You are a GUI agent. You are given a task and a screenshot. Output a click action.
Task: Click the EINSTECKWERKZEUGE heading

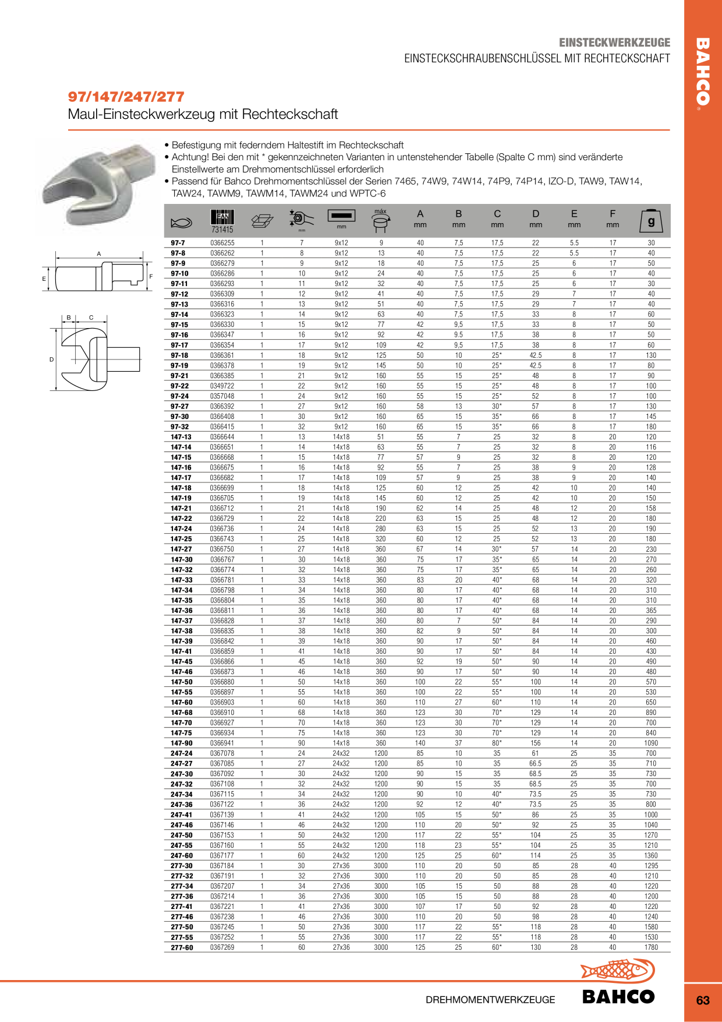[x=614, y=43]
